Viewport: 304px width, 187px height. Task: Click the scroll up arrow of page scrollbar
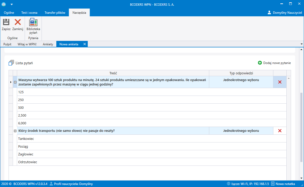(x=301, y=49)
